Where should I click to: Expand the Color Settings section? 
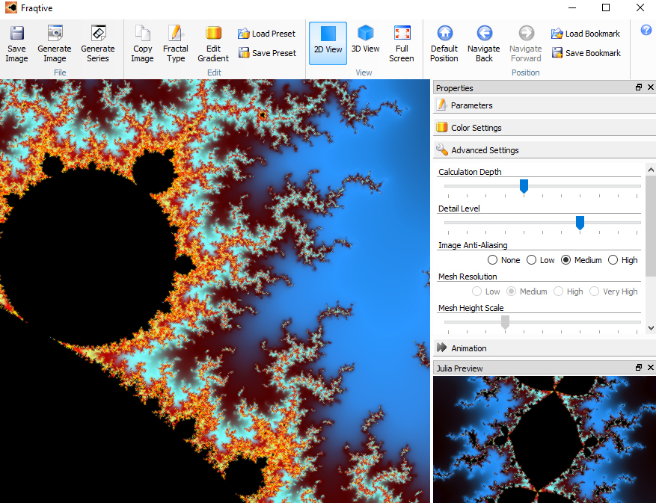point(476,128)
